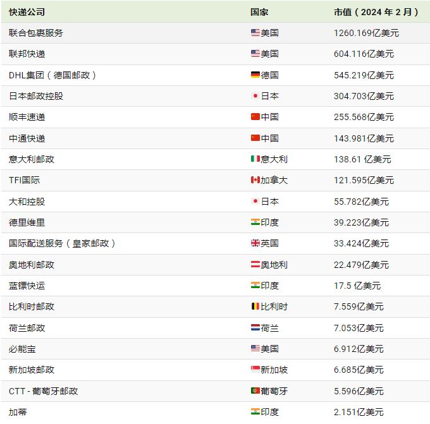Select company name 比利时邮政
Viewport: 430px width, 424px height.
pyautogui.click(x=32, y=306)
